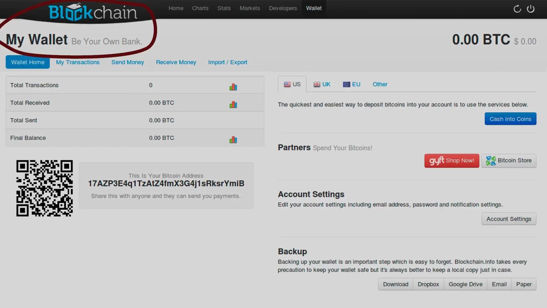Screen dimensions: 547x308
Task: Open My Transactions tab
Action: coord(77,62)
